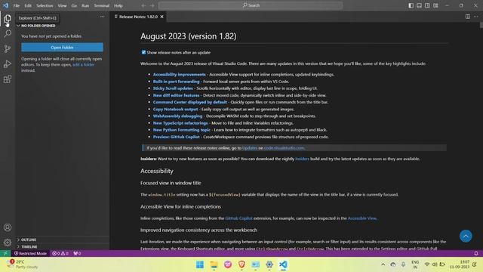Open the editor More Actions ellipsis
The height and width of the screenshot is (272, 483).
click(476, 17)
